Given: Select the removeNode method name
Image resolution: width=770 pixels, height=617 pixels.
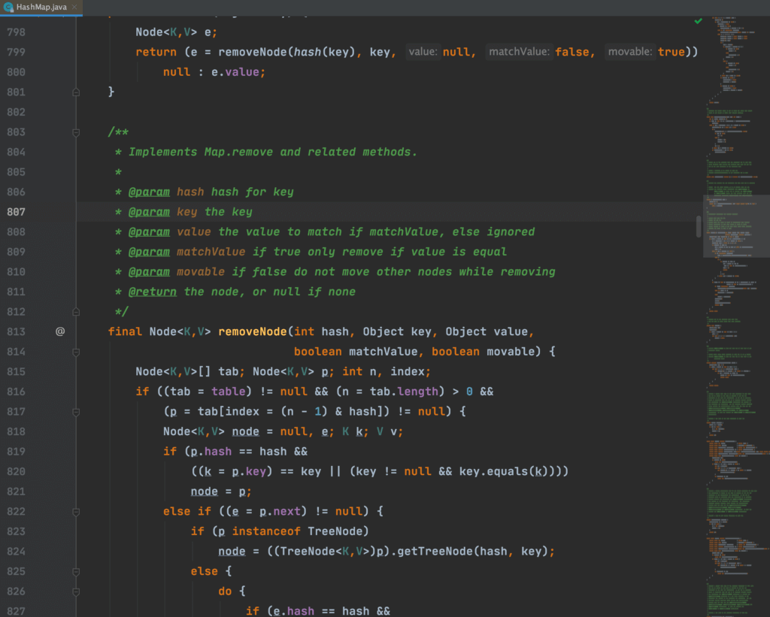Looking at the screenshot, I should (252, 331).
